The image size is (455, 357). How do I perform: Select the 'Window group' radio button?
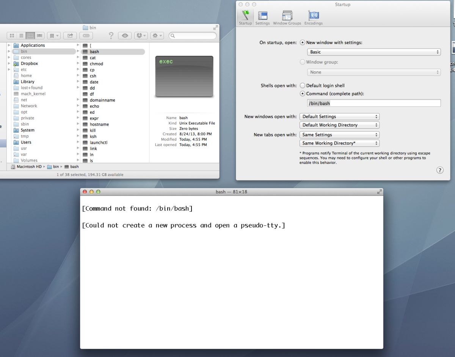[303, 62]
